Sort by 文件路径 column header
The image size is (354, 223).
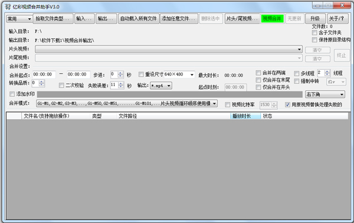(173, 116)
